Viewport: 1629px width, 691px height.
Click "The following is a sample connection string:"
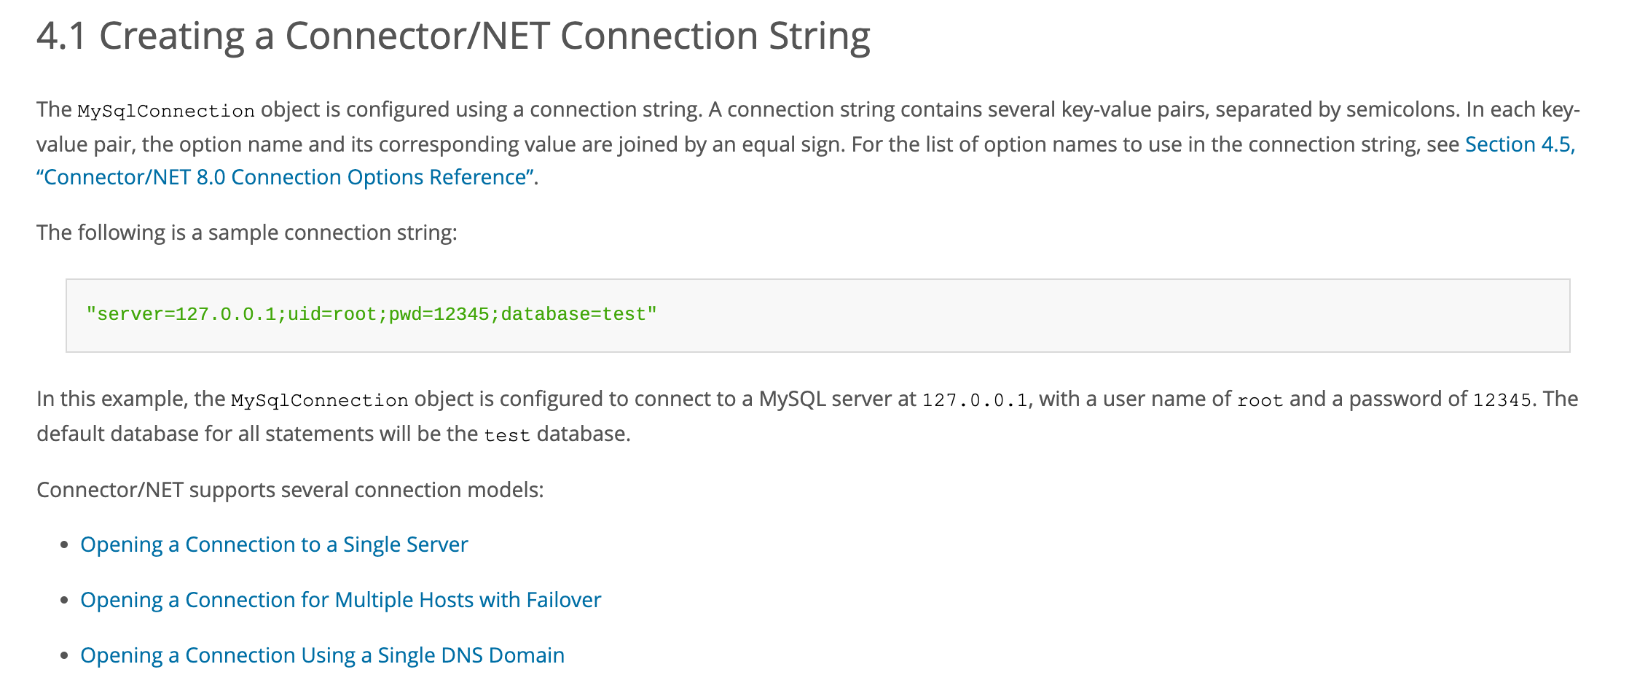click(247, 233)
